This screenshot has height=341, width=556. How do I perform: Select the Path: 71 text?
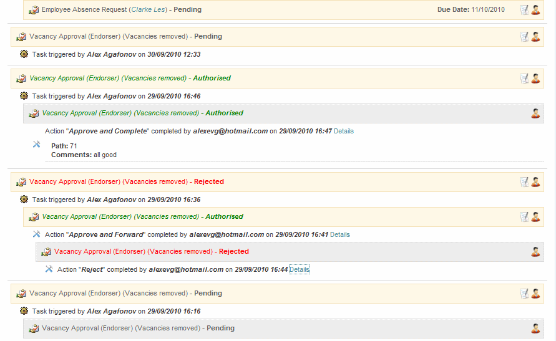[64, 146]
